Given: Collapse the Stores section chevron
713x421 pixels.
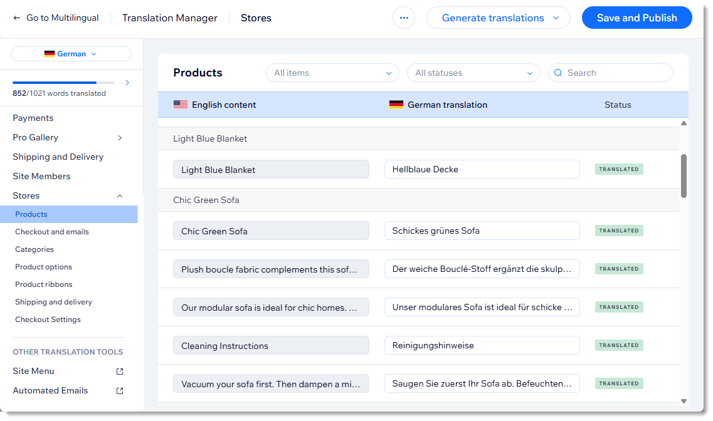Looking at the screenshot, I should [120, 195].
